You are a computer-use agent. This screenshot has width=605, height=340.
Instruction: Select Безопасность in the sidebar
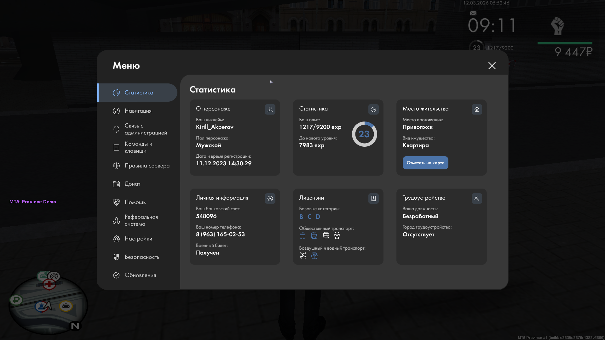pos(142,257)
